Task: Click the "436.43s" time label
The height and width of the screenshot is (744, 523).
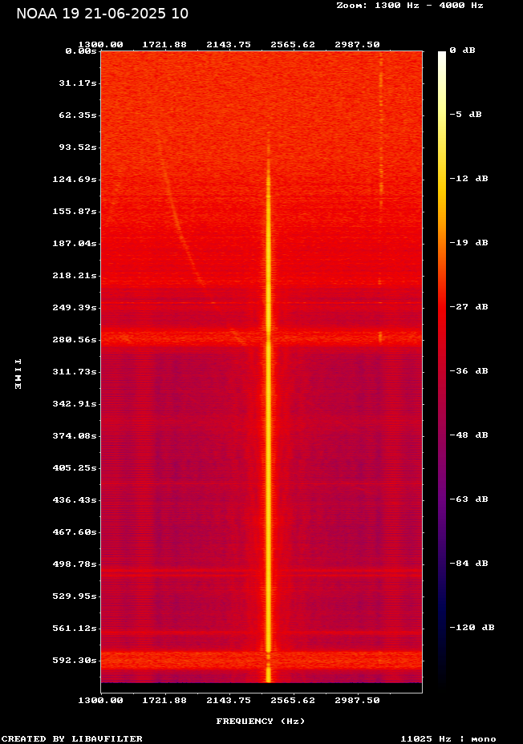Action: (x=75, y=500)
